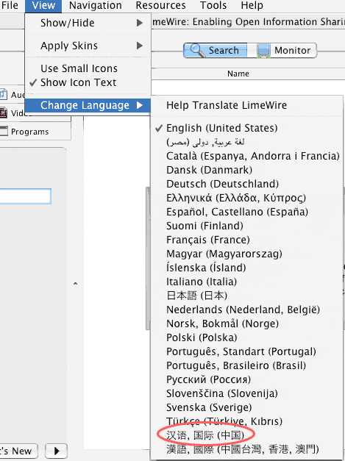
Task: Open the File menu
Action: [x=10, y=5]
